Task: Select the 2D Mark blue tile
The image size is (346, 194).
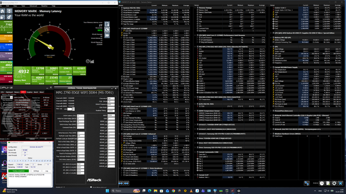Action: pos(6,47)
